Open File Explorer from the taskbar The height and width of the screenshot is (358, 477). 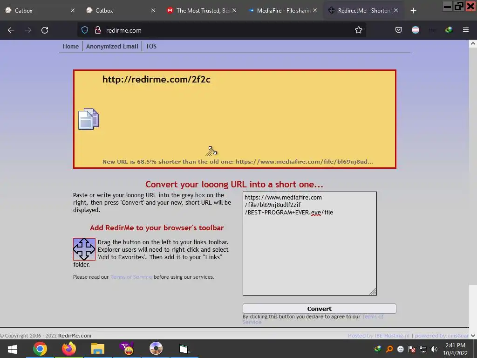pos(98,349)
